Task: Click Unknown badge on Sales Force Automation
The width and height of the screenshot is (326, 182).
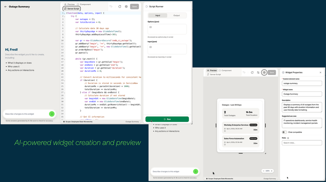Action: tap(253, 138)
